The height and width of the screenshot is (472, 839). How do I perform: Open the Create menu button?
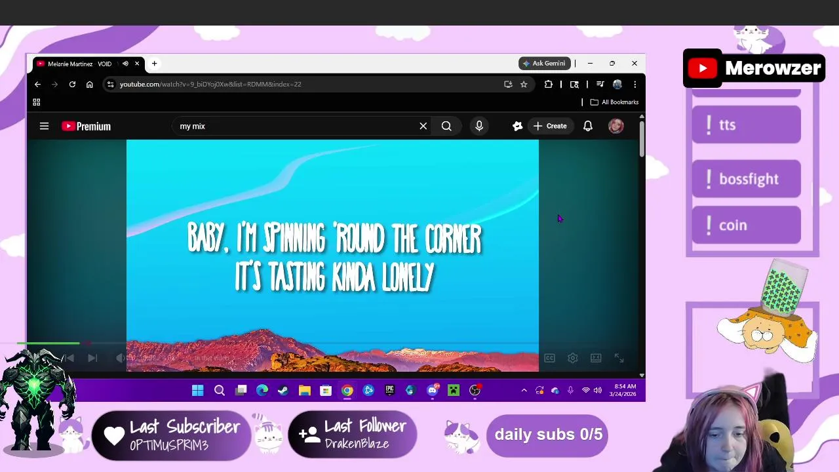pos(550,126)
